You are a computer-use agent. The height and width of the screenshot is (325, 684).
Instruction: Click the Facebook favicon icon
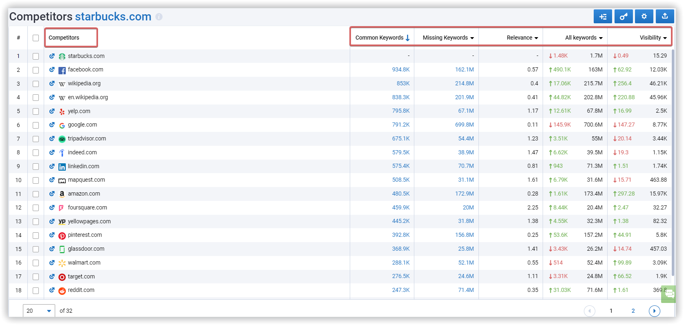(62, 70)
